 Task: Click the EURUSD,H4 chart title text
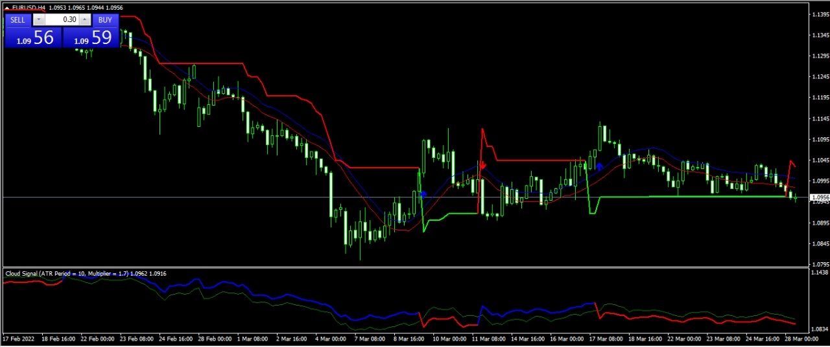[x=29, y=8]
